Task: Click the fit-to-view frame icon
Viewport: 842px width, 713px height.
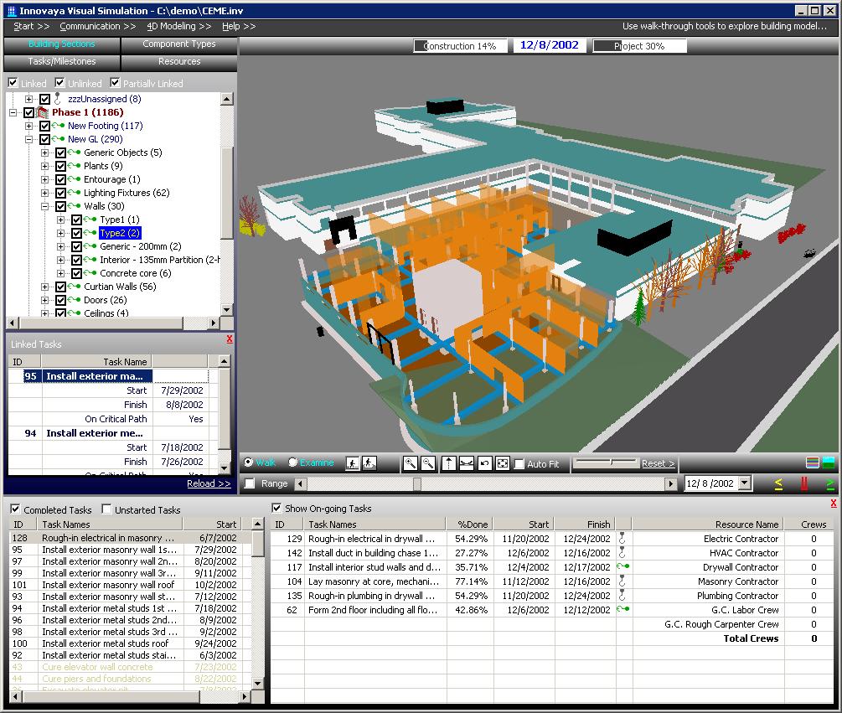Action: [x=502, y=463]
